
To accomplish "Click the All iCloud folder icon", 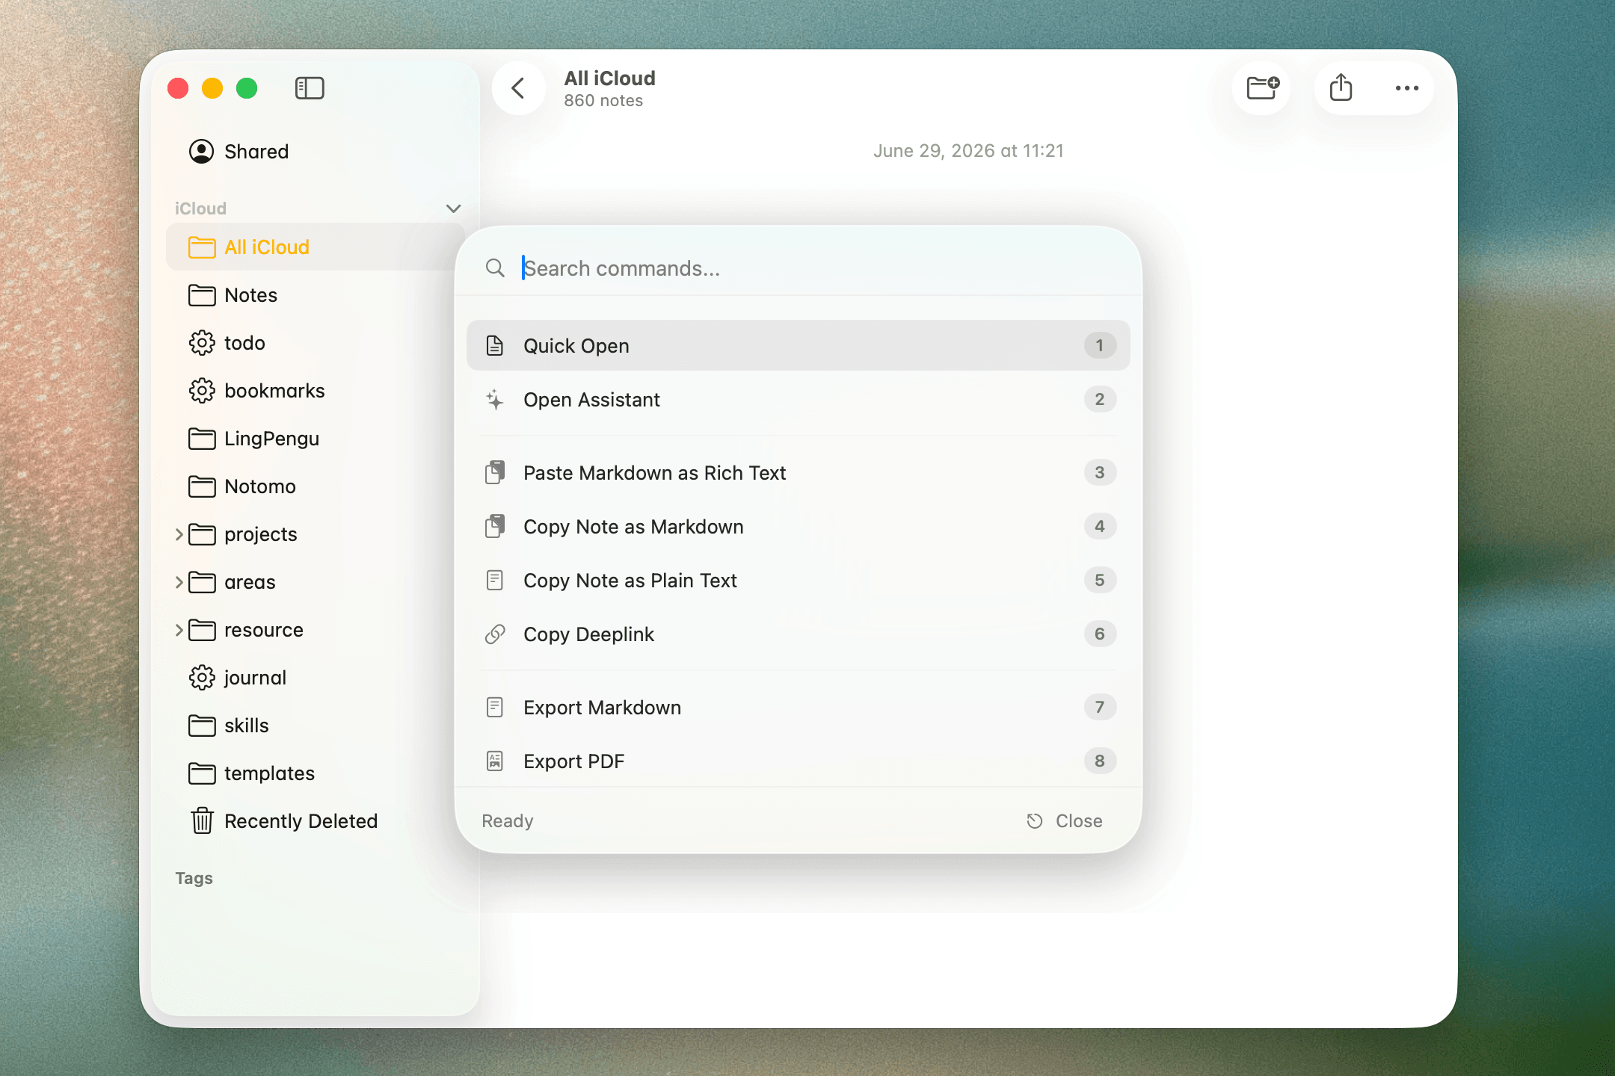I will [x=202, y=247].
